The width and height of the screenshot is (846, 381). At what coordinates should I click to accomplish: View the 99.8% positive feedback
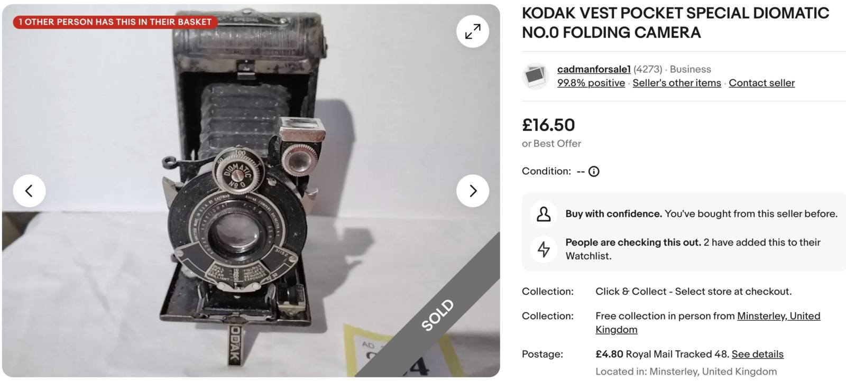pos(591,83)
